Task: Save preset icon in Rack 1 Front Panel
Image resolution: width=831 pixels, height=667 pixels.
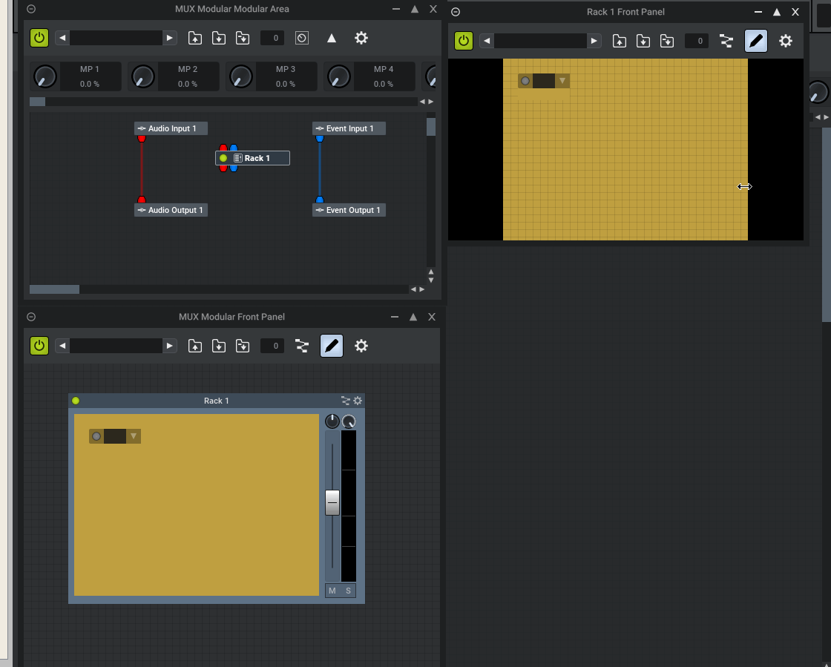Action: click(643, 41)
